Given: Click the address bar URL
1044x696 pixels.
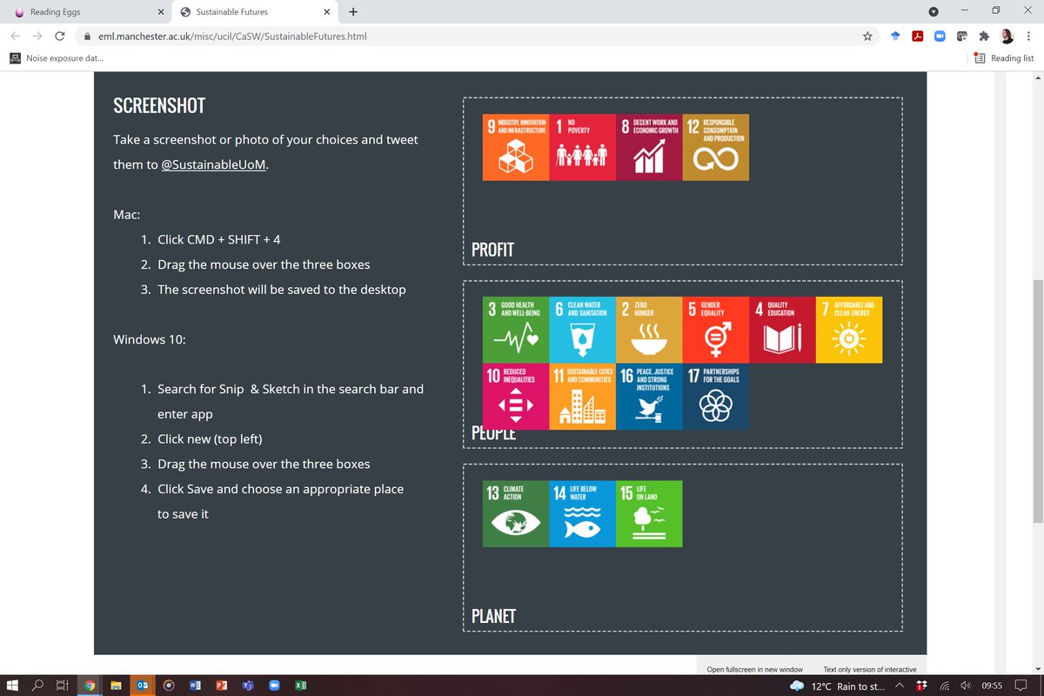Looking at the screenshot, I should click(232, 37).
